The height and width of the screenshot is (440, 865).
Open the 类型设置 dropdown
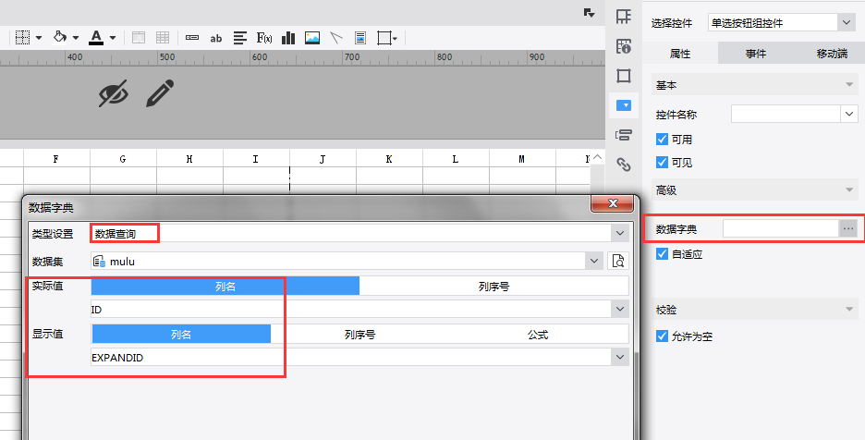coord(620,233)
